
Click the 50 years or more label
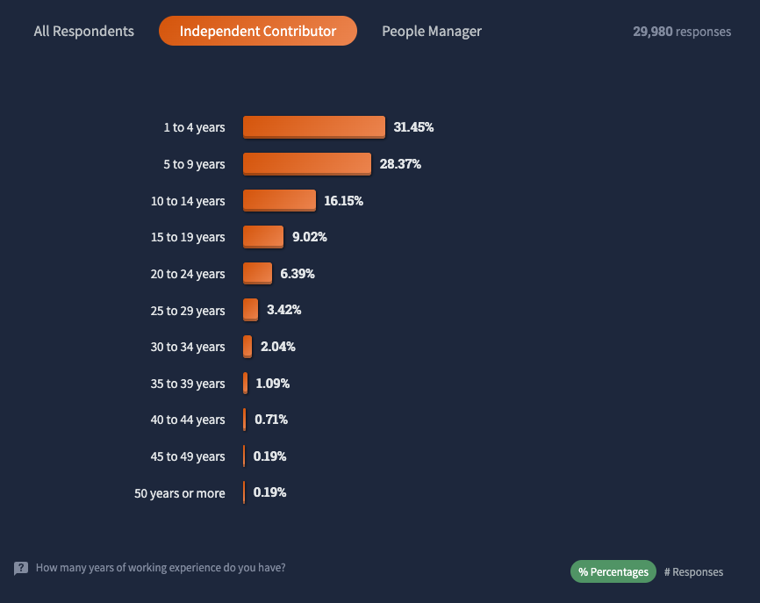179,493
